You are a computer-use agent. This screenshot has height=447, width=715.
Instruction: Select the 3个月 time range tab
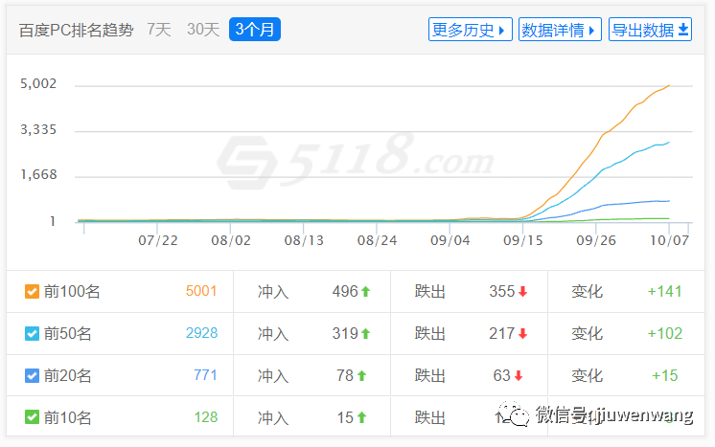[x=254, y=30]
